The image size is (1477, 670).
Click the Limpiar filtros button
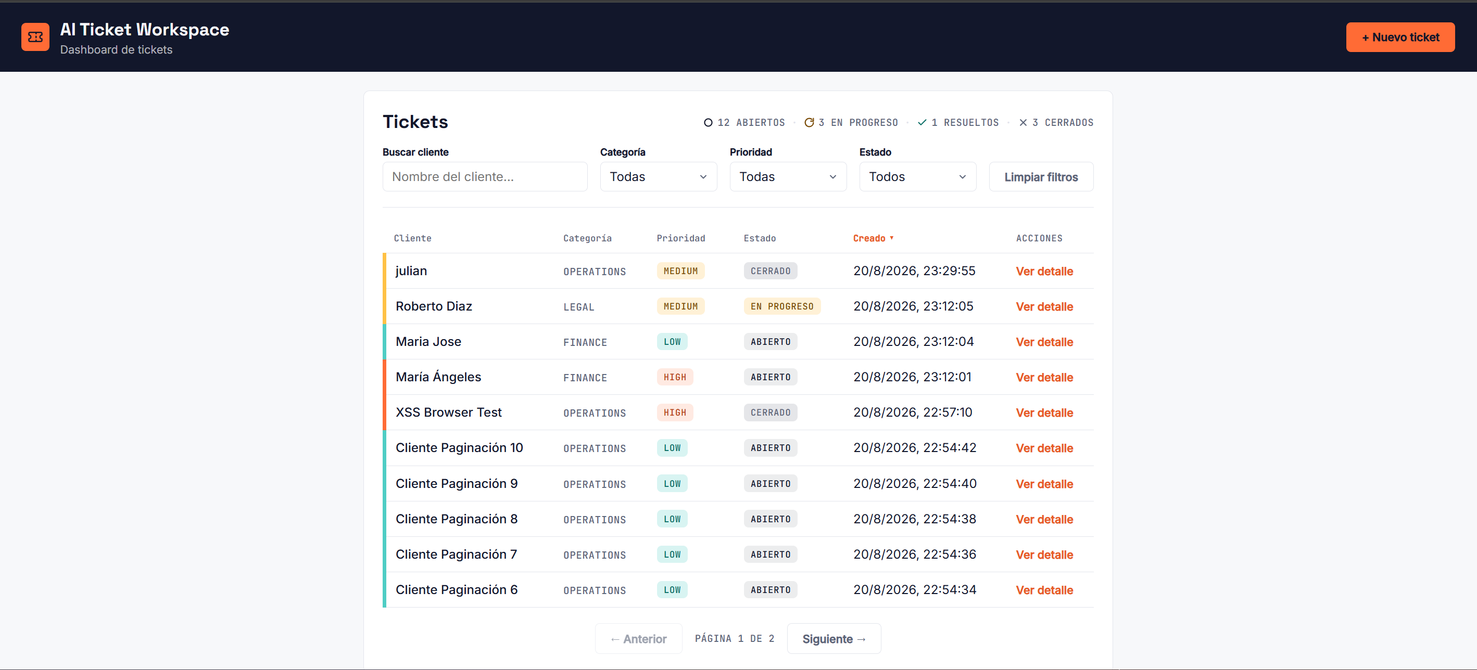[1041, 177]
